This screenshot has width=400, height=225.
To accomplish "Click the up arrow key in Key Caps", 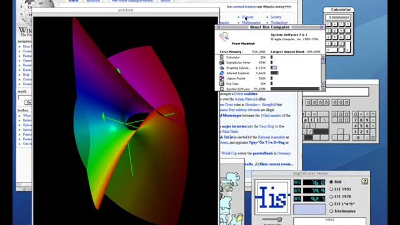I will 341,132.
